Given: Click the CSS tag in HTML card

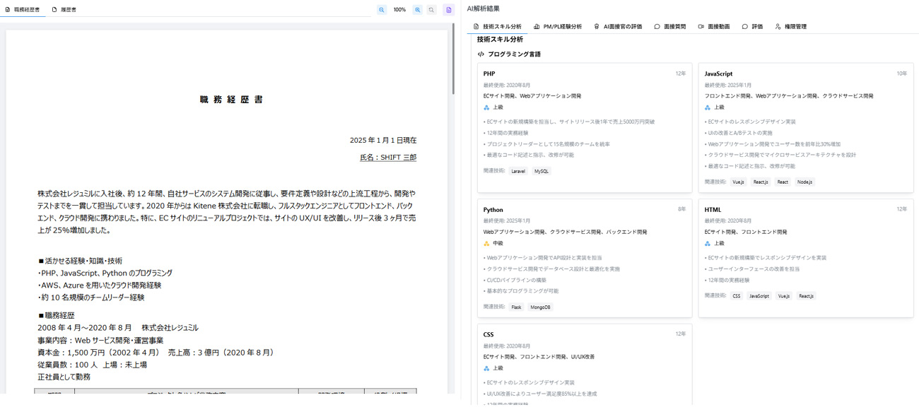Looking at the screenshot, I should (736, 296).
